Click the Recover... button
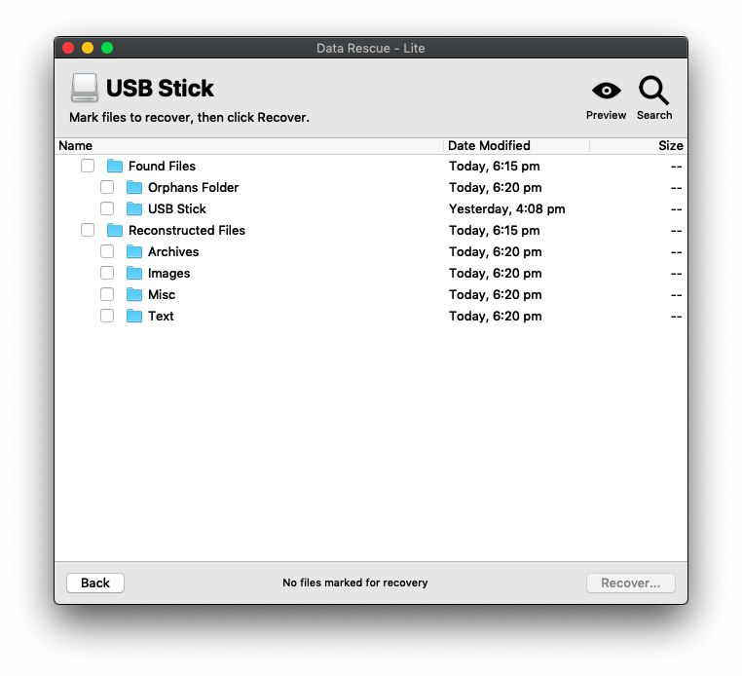 [630, 582]
